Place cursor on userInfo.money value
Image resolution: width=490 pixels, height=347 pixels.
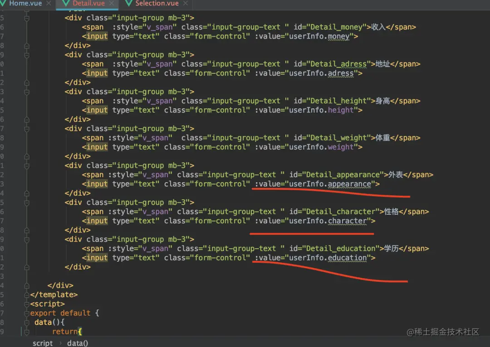tap(319, 36)
